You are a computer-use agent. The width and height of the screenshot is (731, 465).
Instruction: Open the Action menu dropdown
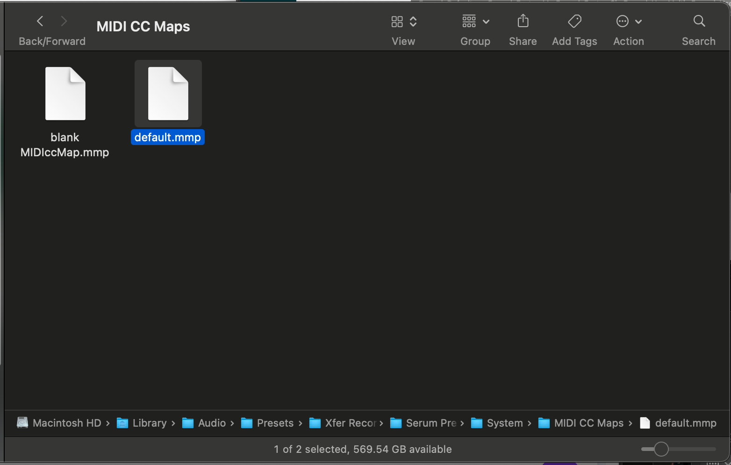[x=629, y=22]
